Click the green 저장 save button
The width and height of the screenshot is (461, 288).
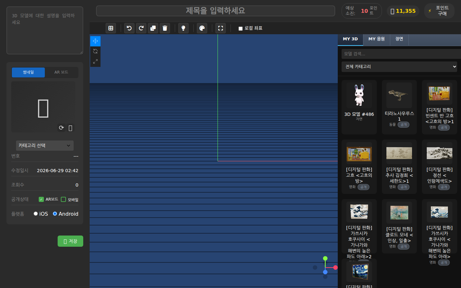click(x=70, y=241)
